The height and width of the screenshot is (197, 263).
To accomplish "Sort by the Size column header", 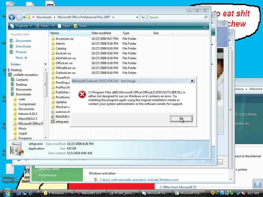I will tap(162, 33).
